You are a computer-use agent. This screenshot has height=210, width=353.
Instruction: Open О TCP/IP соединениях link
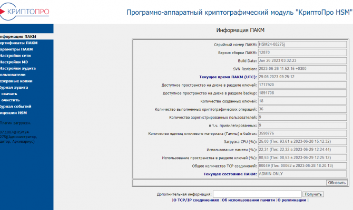(196, 200)
